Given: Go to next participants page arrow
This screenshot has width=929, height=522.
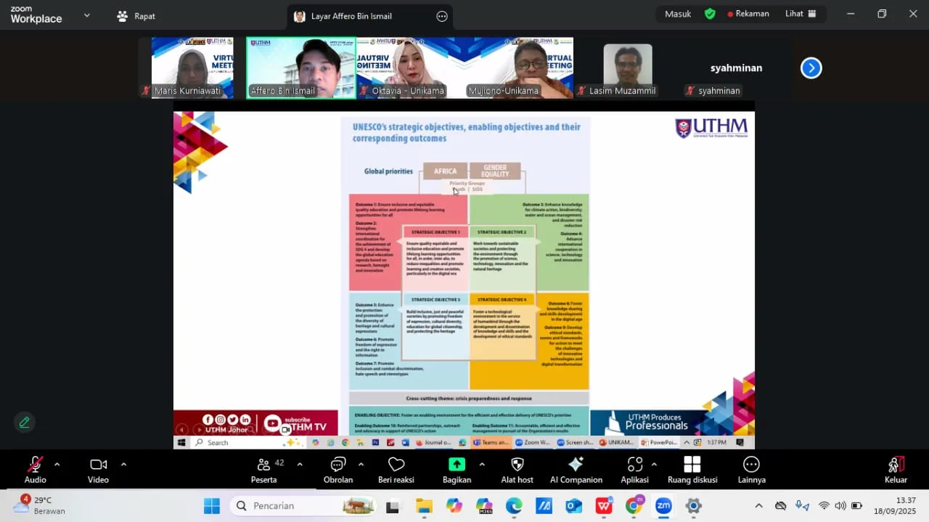Looking at the screenshot, I should 811,68.
